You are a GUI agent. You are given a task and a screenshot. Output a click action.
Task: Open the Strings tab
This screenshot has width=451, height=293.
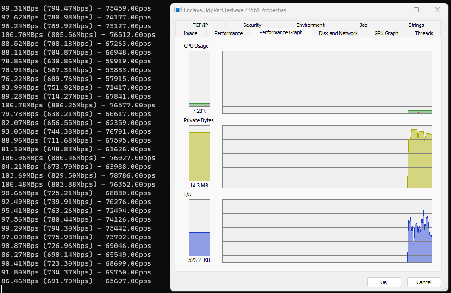pos(416,25)
